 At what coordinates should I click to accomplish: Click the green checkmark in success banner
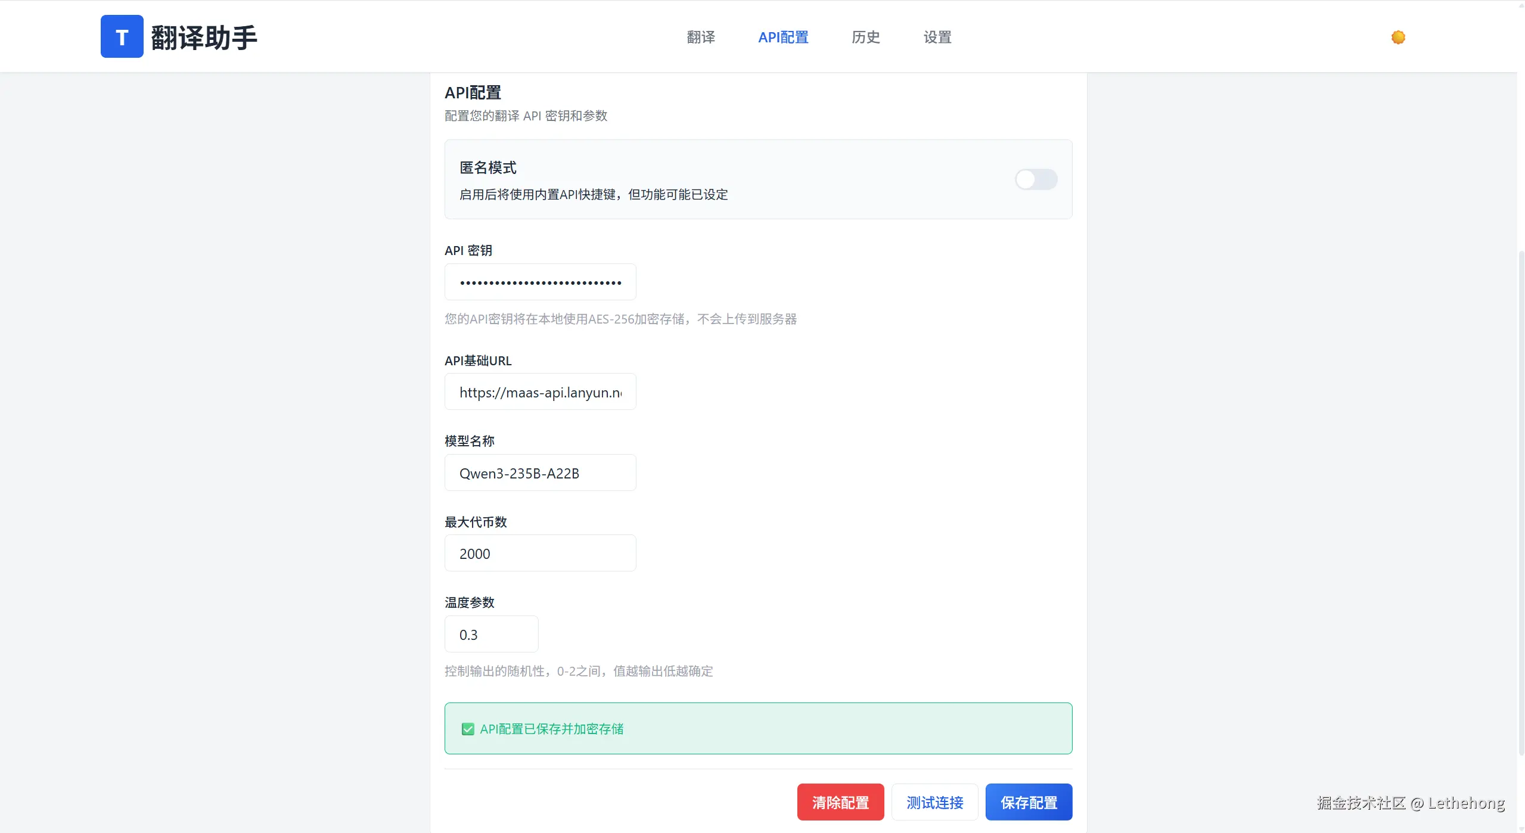[x=468, y=729]
